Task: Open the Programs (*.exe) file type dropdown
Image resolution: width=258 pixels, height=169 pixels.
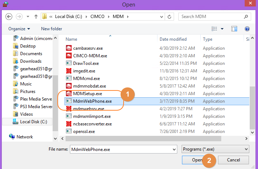Action: click(215, 149)
